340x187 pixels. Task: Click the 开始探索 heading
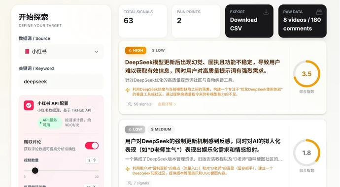point(34,17)
